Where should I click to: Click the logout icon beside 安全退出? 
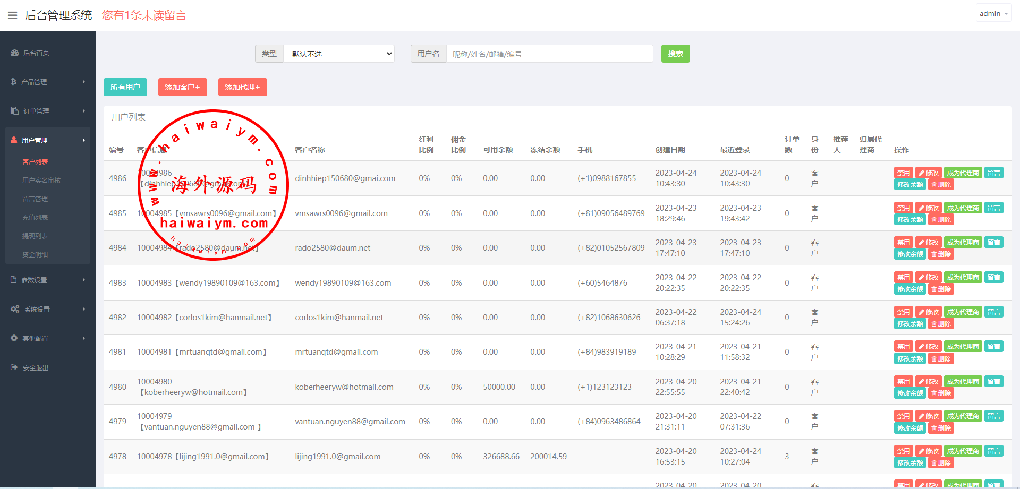14,367
